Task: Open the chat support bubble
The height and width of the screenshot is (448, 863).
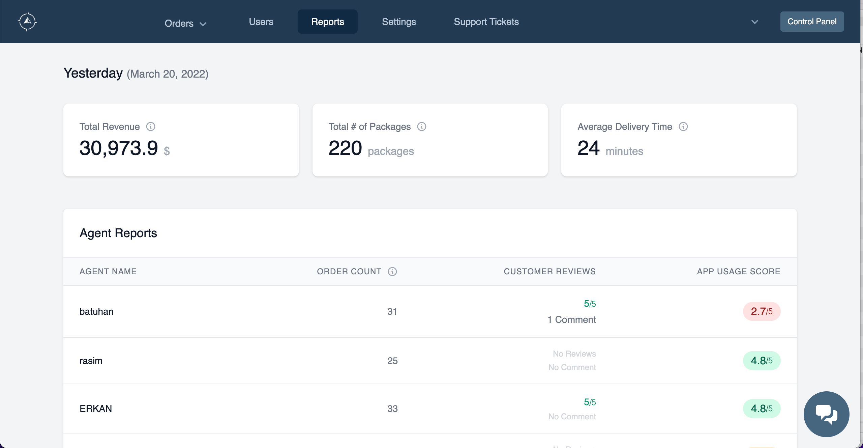Action: [x=826, y=414]
